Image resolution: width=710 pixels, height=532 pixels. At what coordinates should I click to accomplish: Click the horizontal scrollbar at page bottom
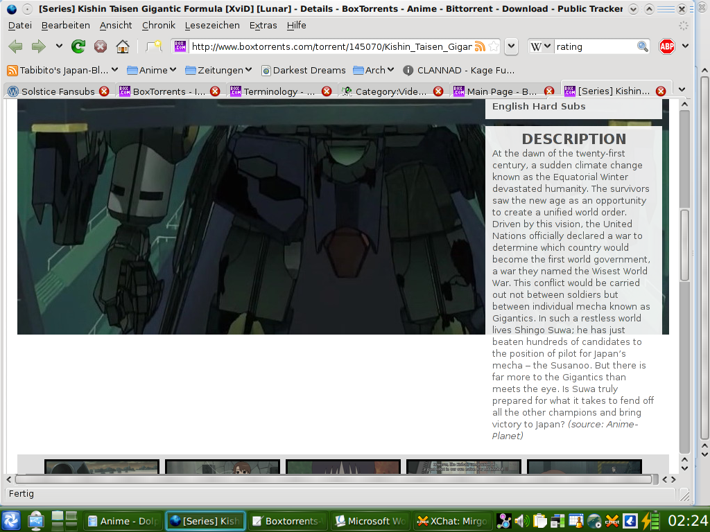[333, 479]
